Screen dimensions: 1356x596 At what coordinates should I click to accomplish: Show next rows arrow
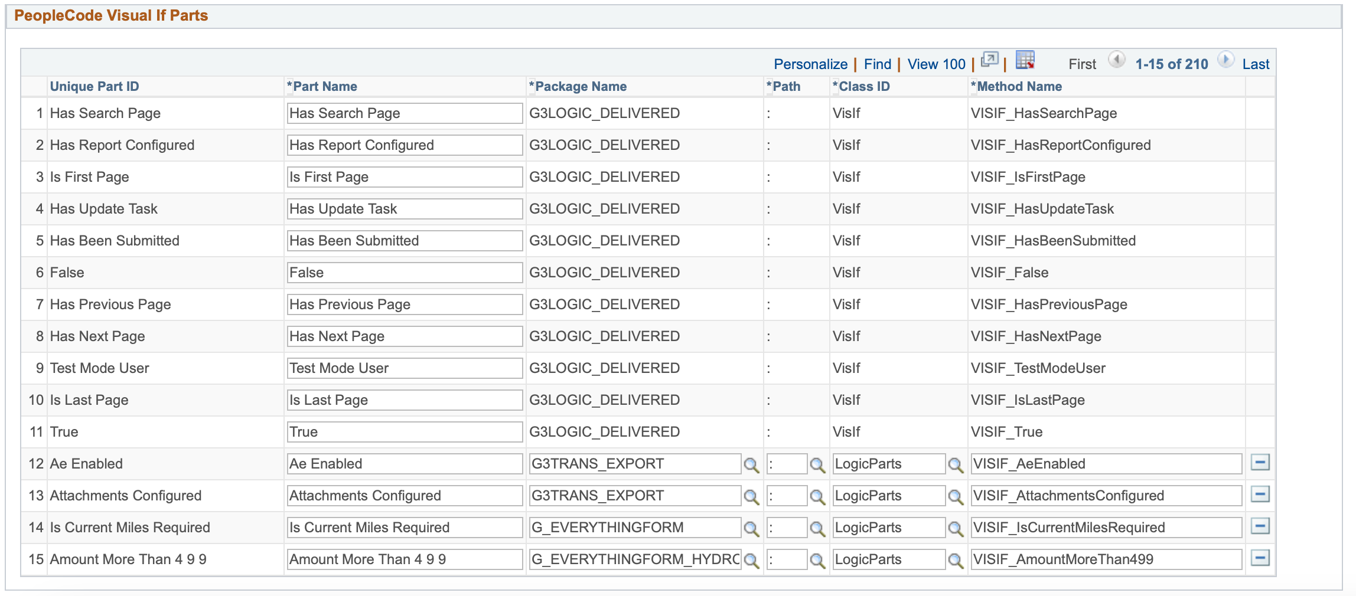[x=1226, y=60]
